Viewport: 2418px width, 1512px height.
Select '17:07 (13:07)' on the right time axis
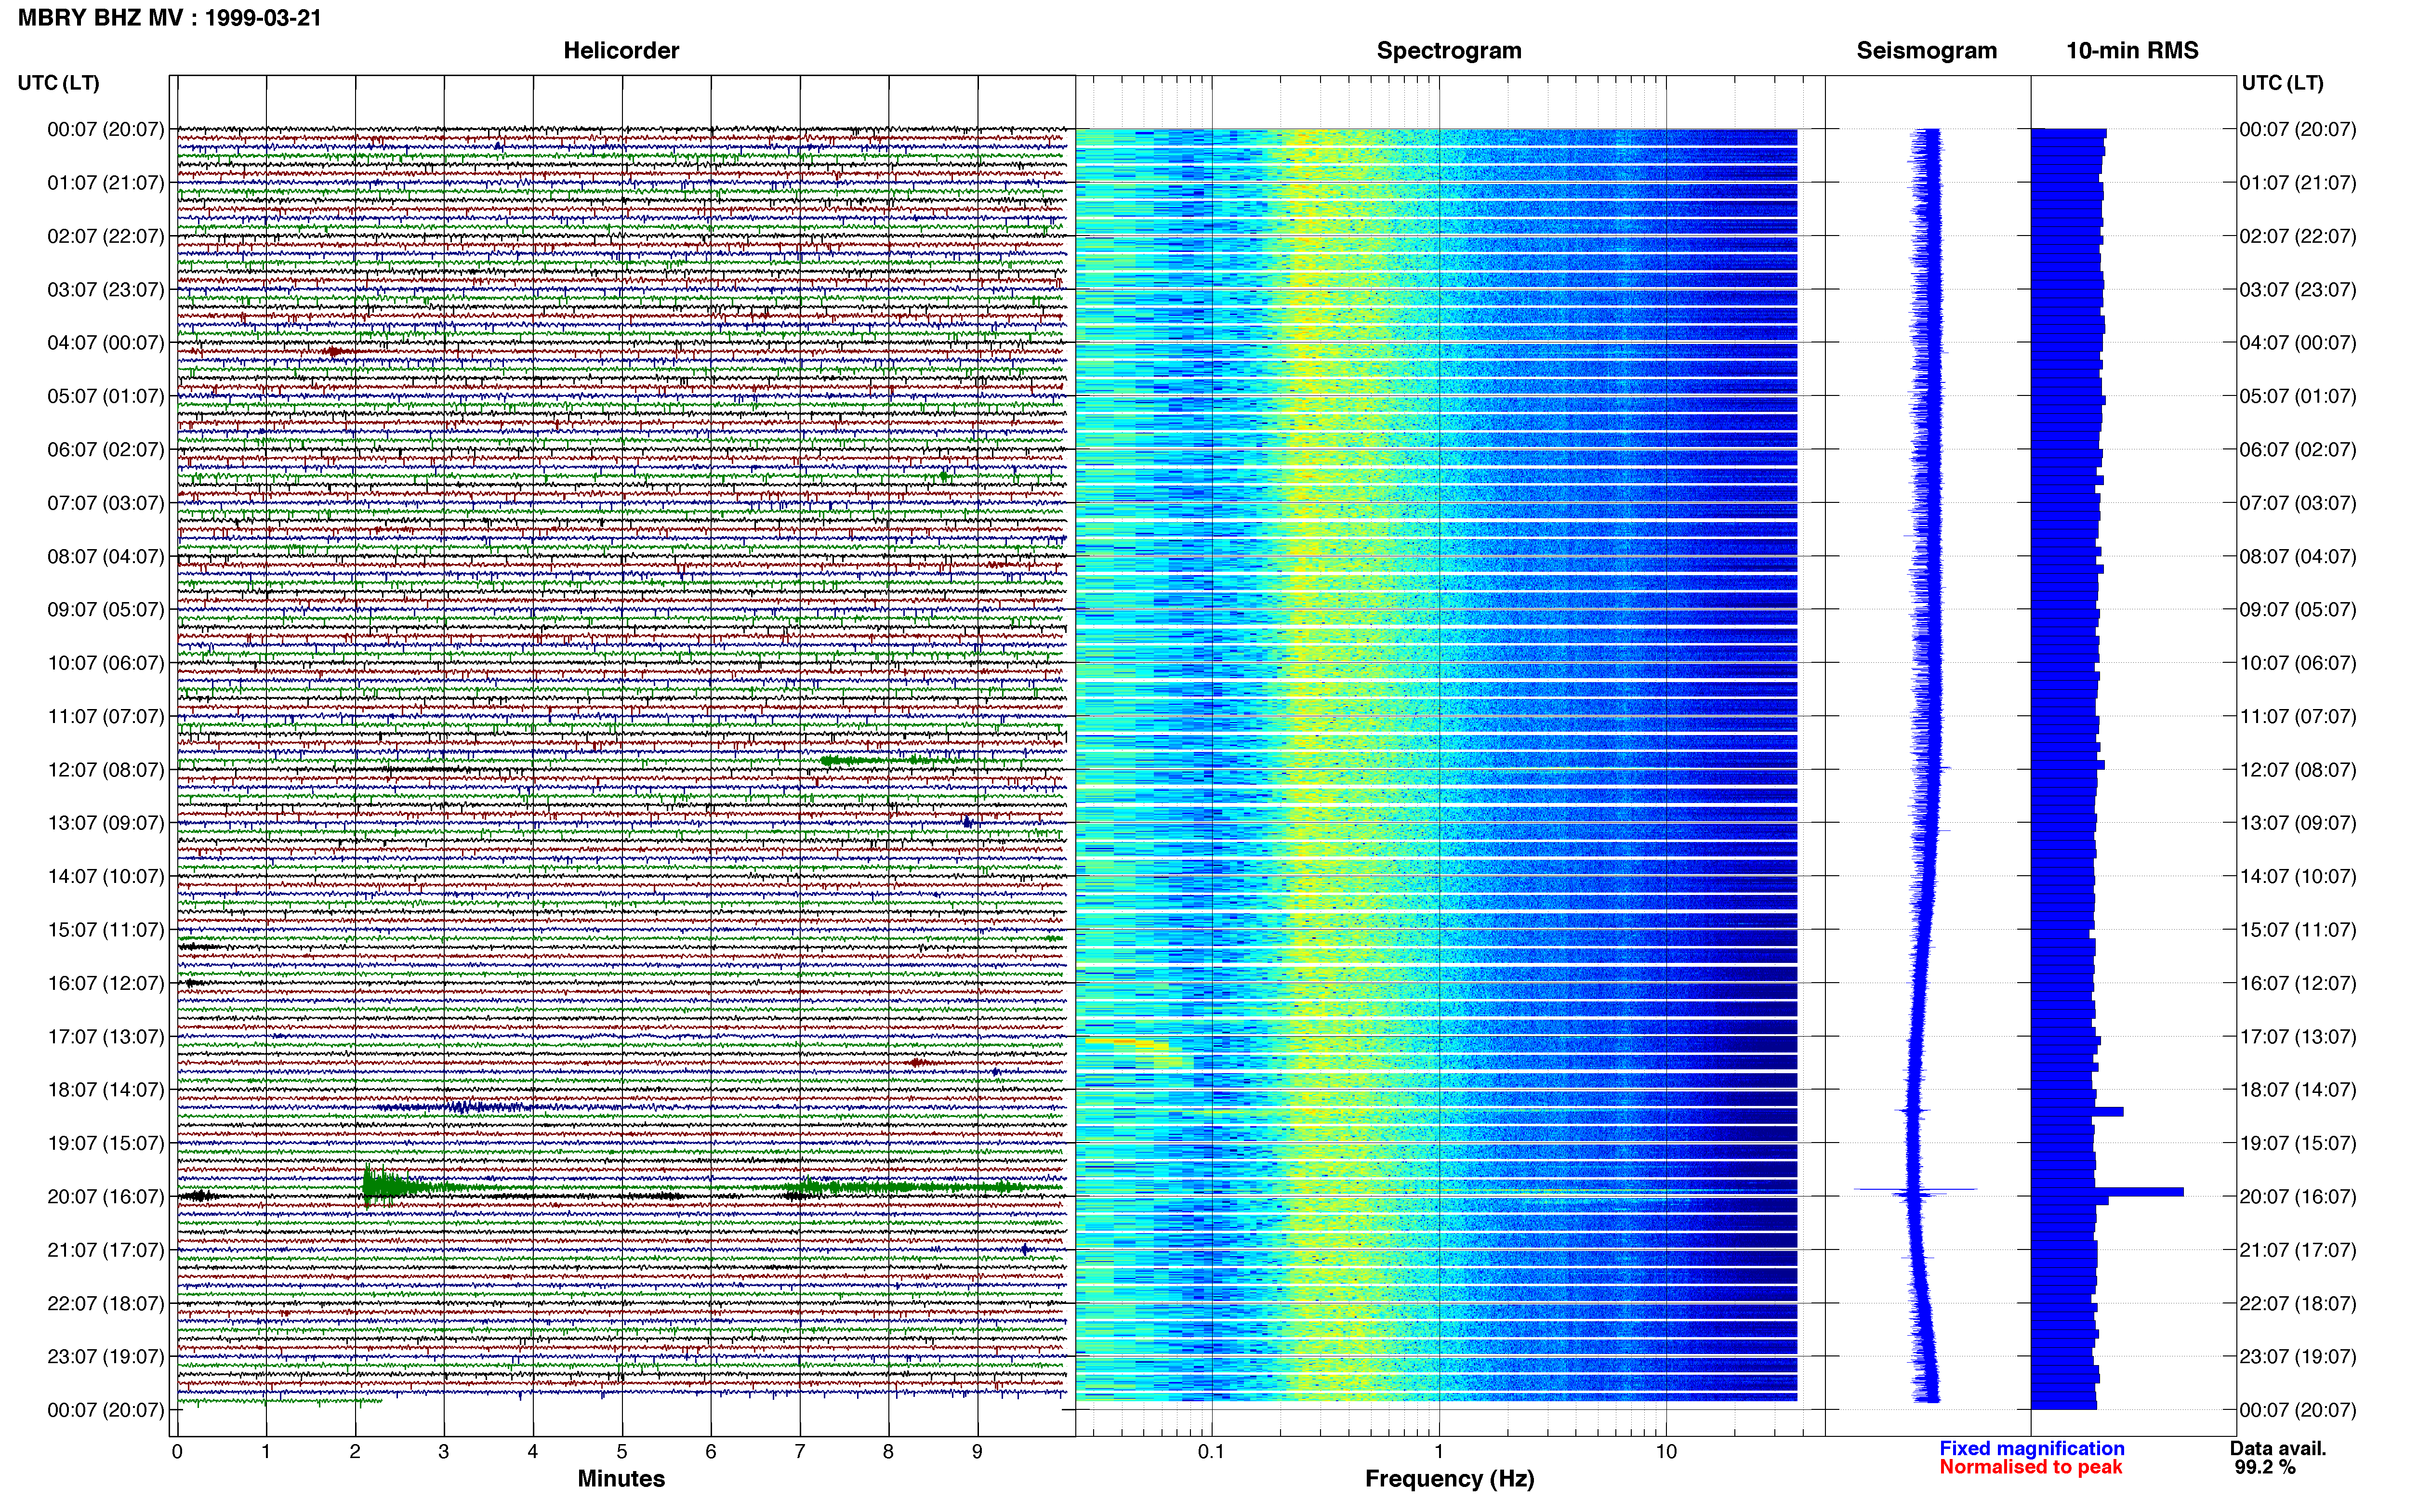pyautogui.click(x=2298, y=1037)
